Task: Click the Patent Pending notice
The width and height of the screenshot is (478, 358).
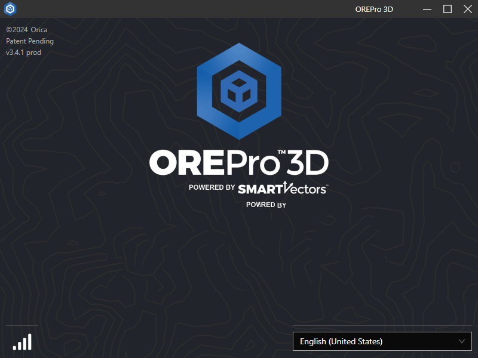Action: pos(30,41)
